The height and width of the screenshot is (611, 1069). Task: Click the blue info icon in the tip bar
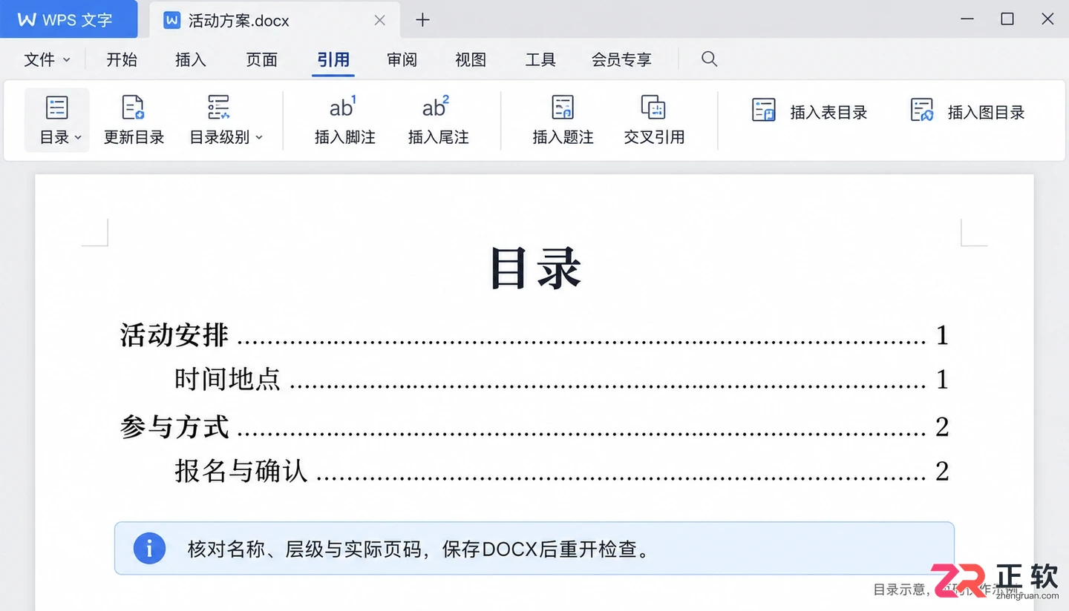(149, 548)
